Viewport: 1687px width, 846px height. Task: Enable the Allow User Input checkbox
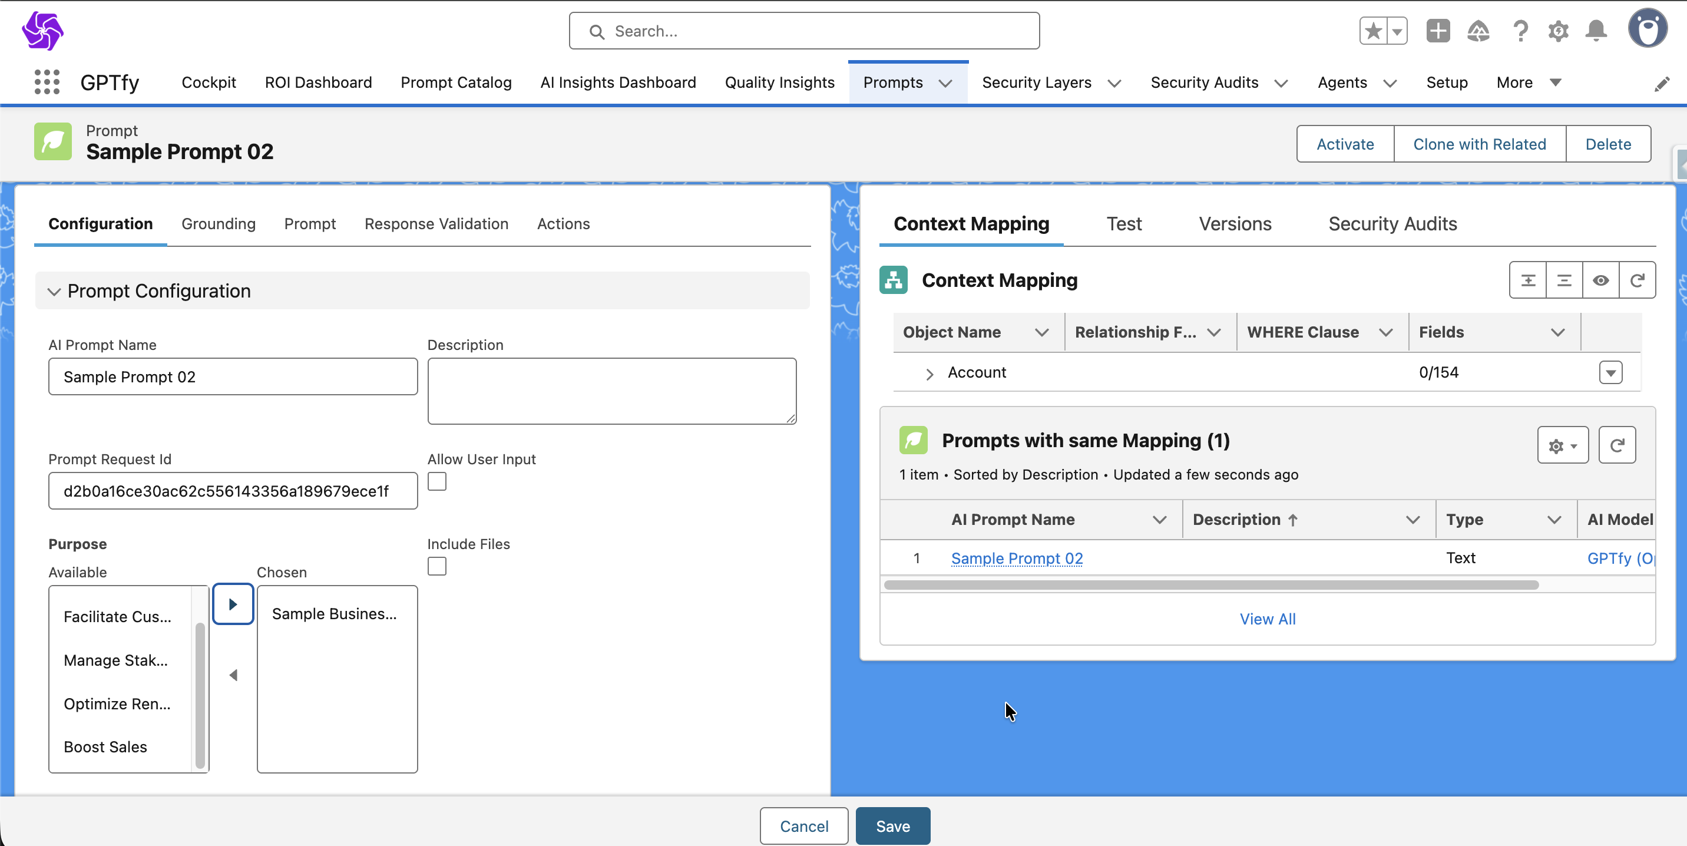pos(437,481)
